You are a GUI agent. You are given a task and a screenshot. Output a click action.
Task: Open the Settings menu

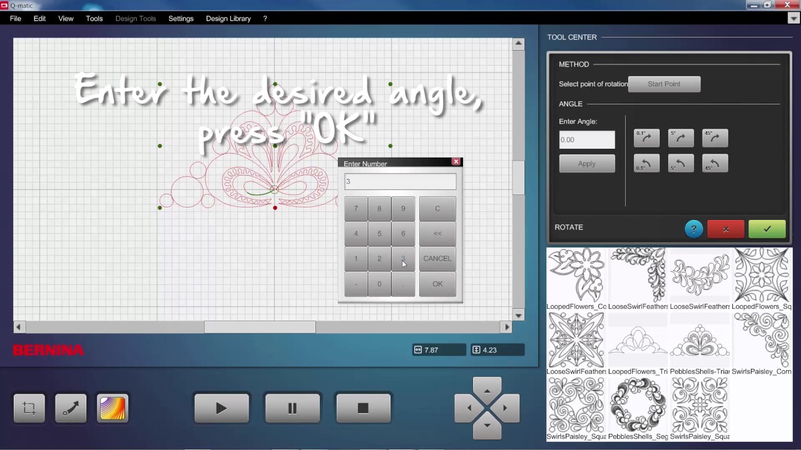[181, 19]
